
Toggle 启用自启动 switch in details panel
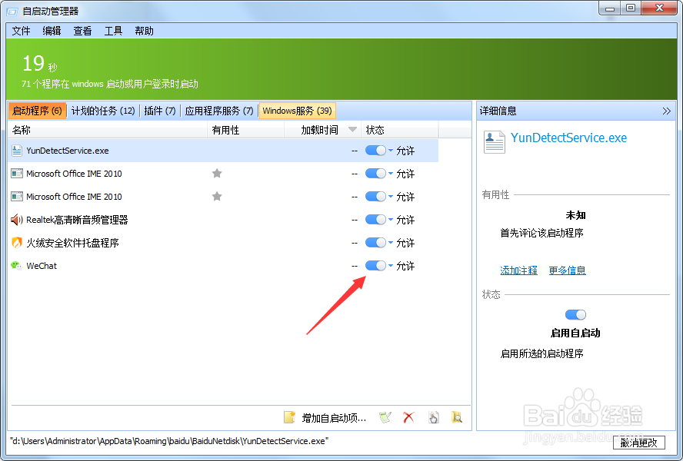[575, 315]
